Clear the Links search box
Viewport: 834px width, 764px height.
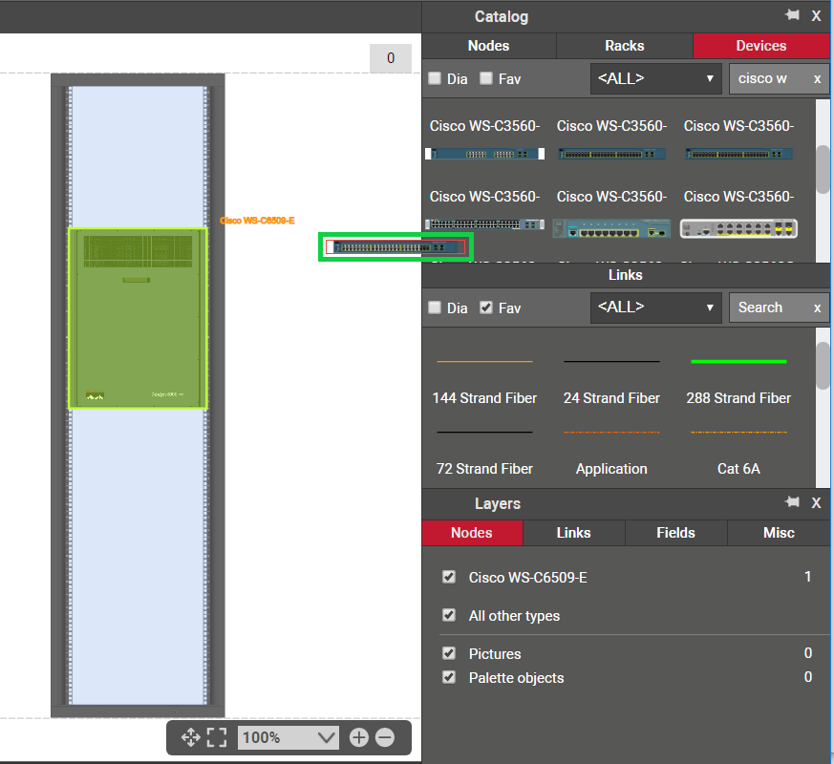click(818, 308)
